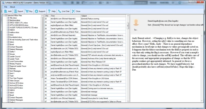Click sender axel@rauschma.de in row 36
The image size is (206, 109).
pos(65,65)
